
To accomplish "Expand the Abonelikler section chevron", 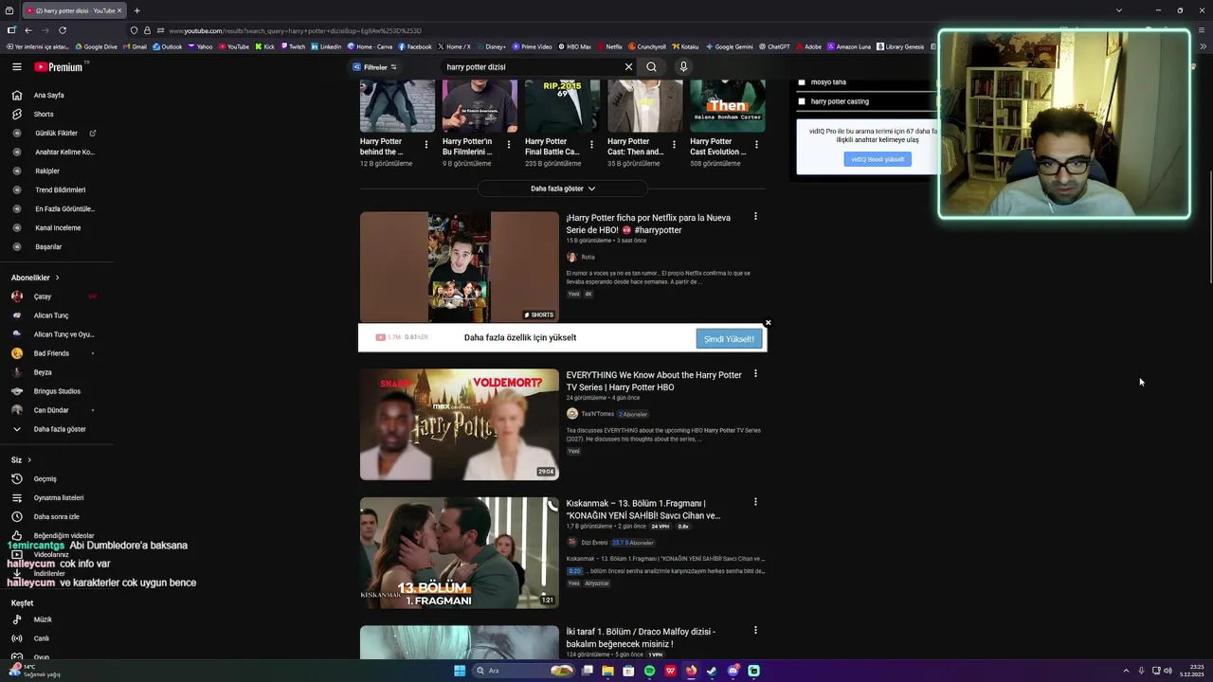I will [57, 278].
